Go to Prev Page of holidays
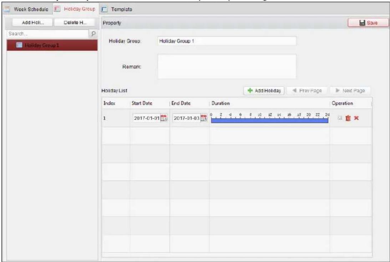The image size is (390, 262). (x=307, y=91)
